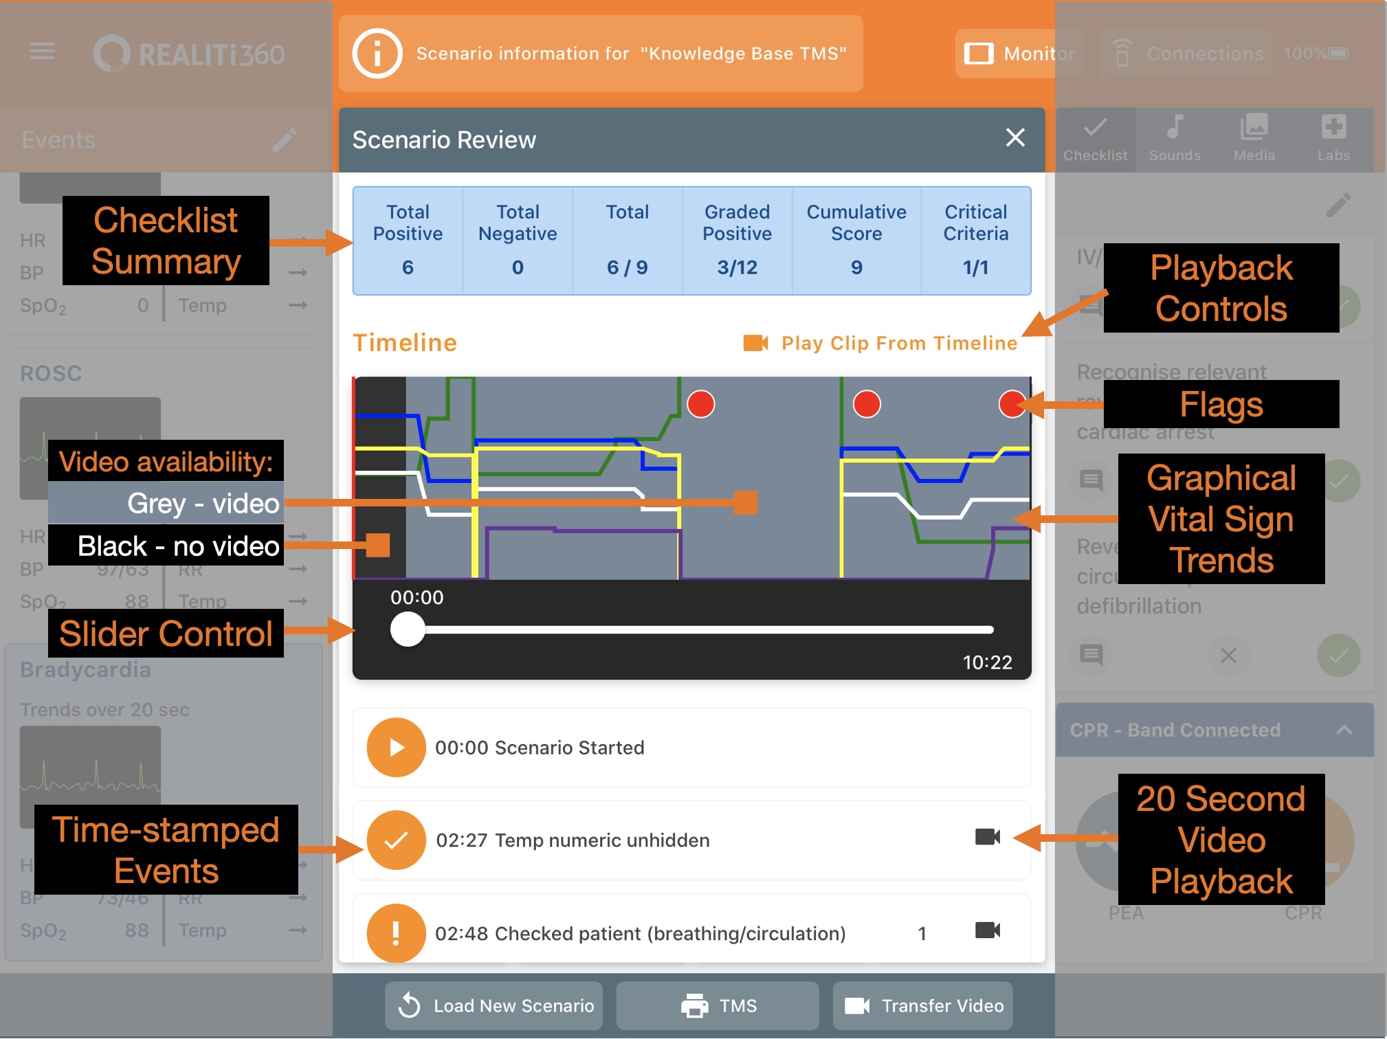Screen dimensions: 1387x1039
Task: Collapse the CPR - Band Connected panel
Action: [x=1344, y=730]
